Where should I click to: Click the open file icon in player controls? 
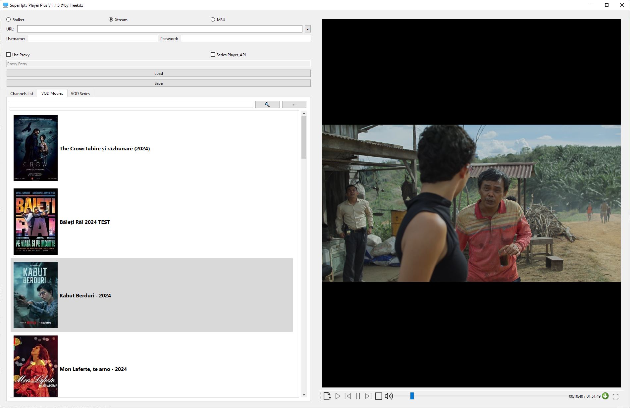click(327, 396)
